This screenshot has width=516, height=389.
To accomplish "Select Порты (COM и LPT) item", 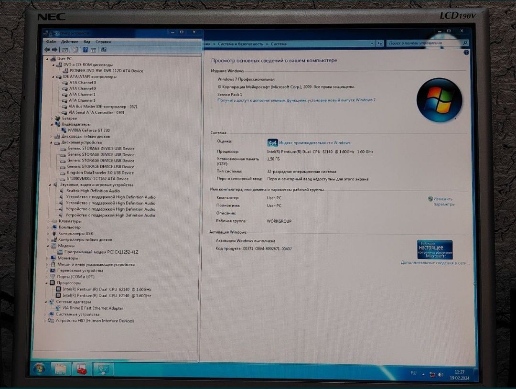I will [x=75, y=277].
